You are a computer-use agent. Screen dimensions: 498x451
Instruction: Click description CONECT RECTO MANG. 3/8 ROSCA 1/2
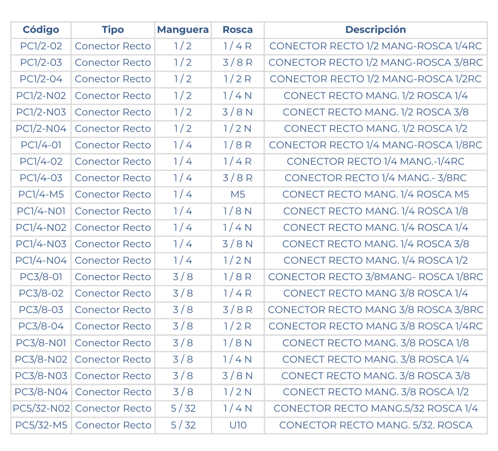pos(375,392)
